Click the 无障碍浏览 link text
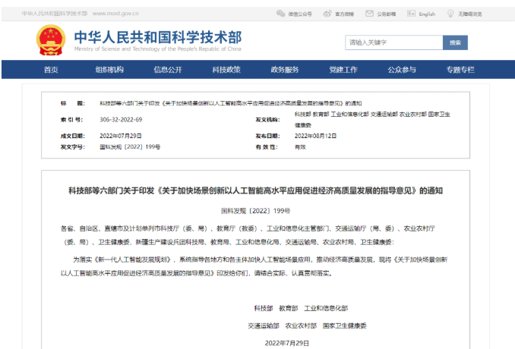 [471, 14]
